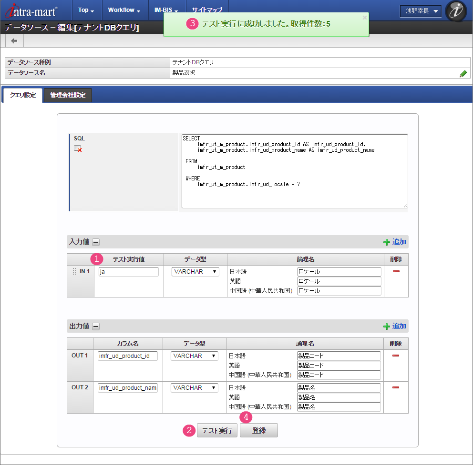Click the OUT 1 row label
The image size is (473, 465).
80,356
